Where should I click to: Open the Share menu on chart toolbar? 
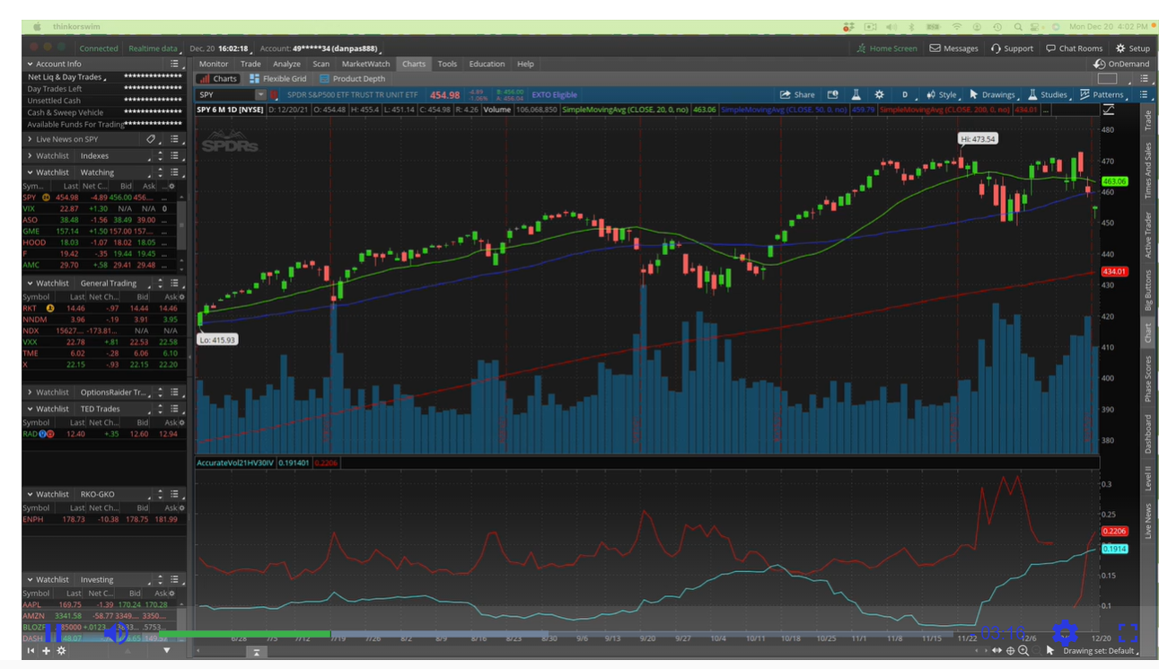point(797,94)
